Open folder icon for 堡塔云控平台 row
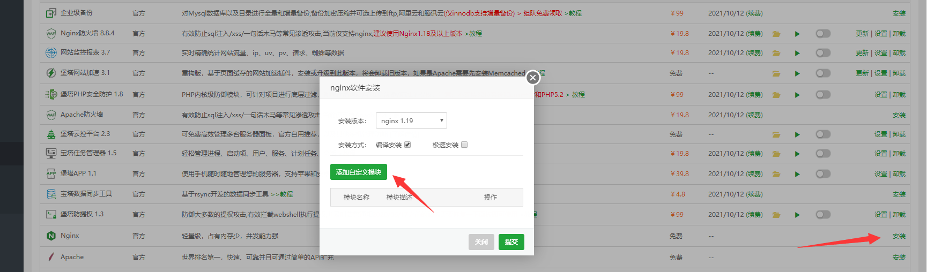This screenshot has width=927, height=272. pyautogui.click(x=776, y=134)
